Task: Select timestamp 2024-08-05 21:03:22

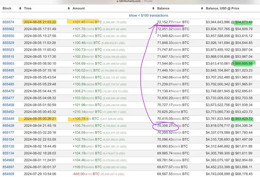Action: pyautogui.click(x=40, y=22)
